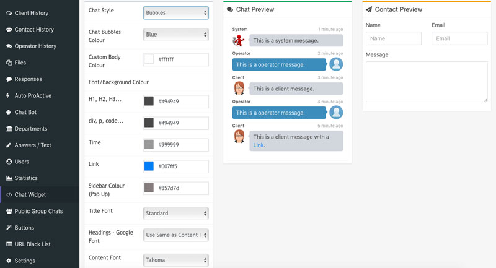This screenshot has height=268, width=496.
Task: Open the Chat Style dropdown
Action: point(175,12)
